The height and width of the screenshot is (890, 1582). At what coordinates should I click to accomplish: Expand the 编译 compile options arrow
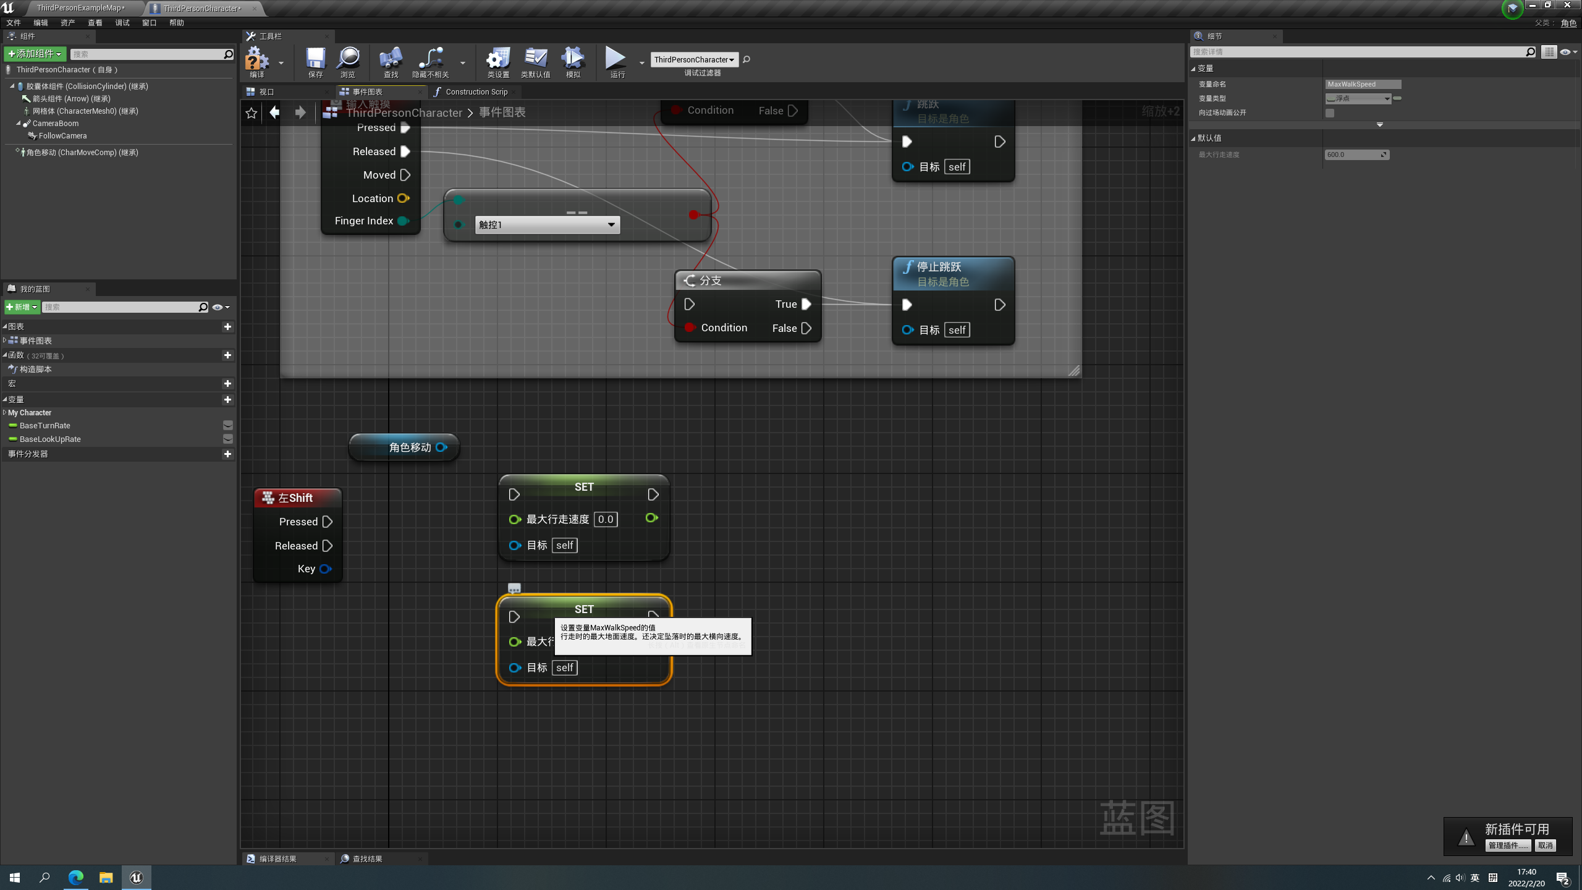[281, 62]
